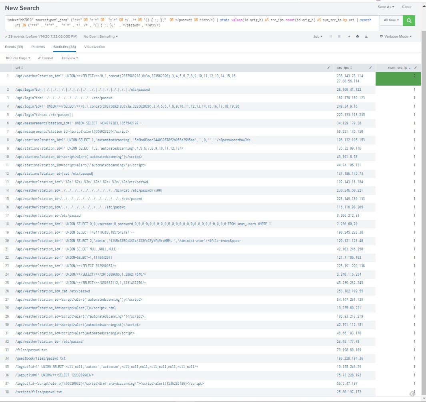Click the pencil edit icon in uri column
This screenshot has height=402, width=426.
click(329, 68)
